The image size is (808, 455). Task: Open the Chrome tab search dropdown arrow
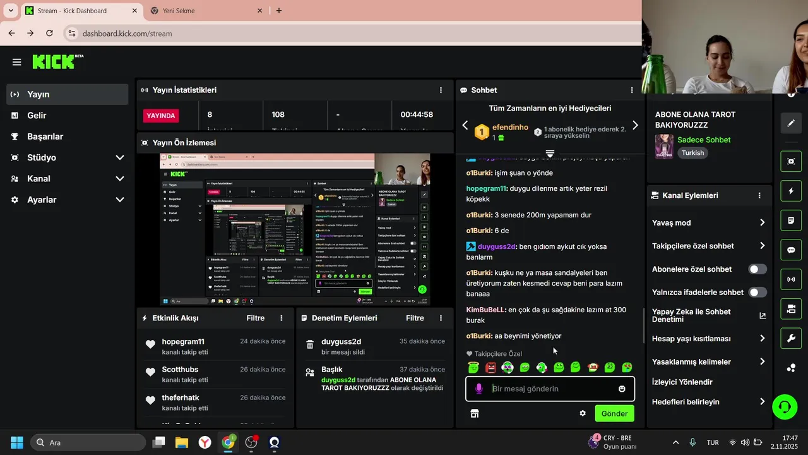pos(11,11)
